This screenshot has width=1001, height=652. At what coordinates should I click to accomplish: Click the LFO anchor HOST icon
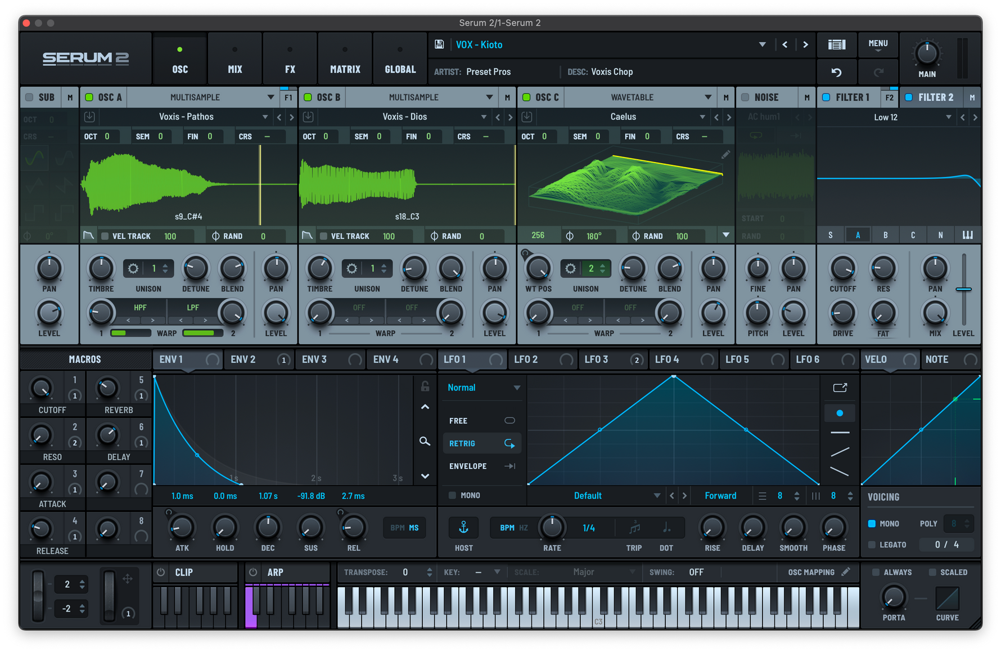tap(463, 527)
